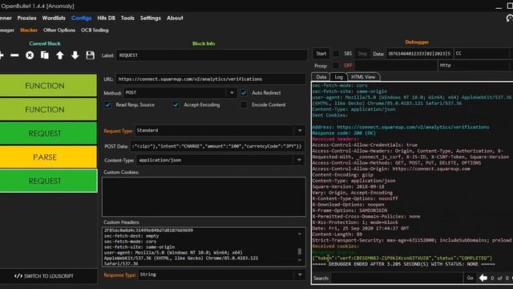This screenshot has width=513, height=289.
Task: Move selected block down with arrow
Action: coord(75,55)
